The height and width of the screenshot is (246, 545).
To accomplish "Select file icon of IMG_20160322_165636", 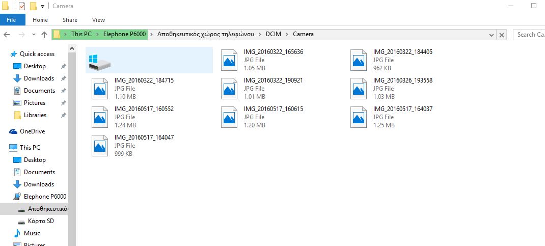I will pos(229,60).
